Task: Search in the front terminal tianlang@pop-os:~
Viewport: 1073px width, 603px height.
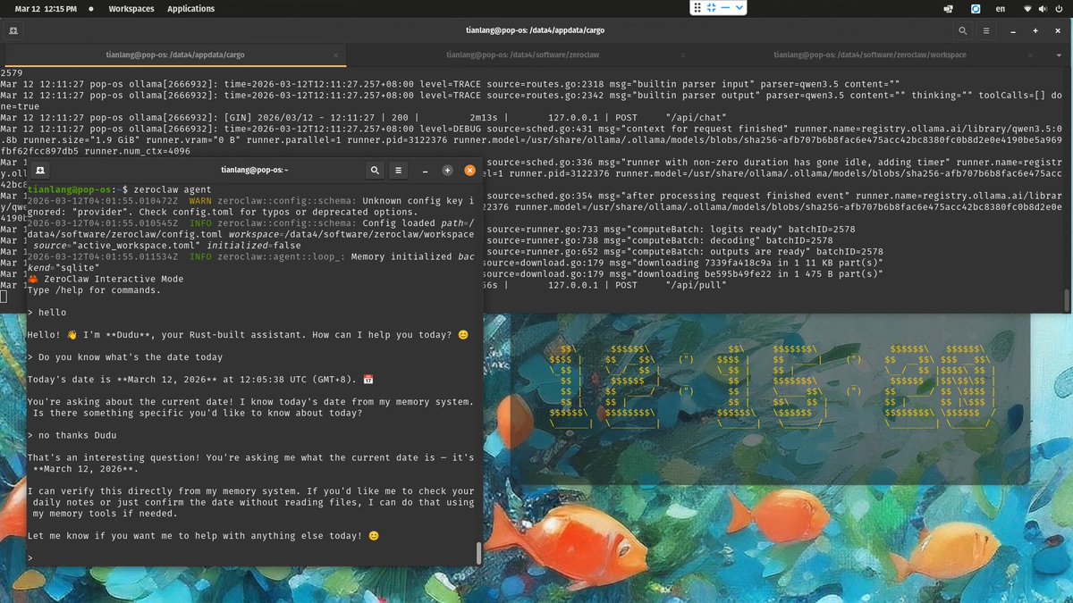Action: click(375, 170)
